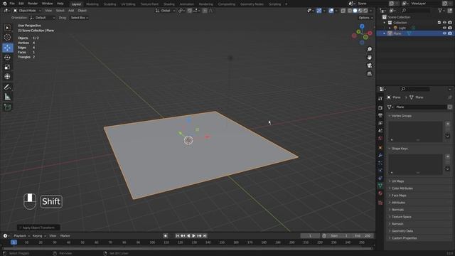Viewport: 455px width, 256px height.
Task: Switch to the Modeling workspace tab
Action: 92,4
